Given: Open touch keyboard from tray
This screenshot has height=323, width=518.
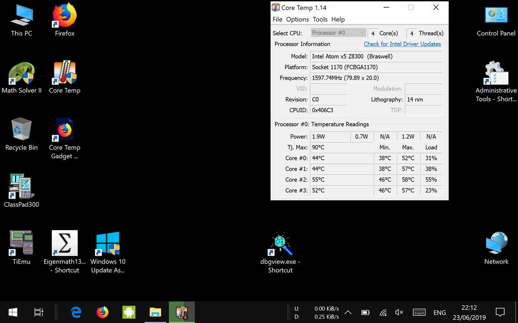Looking at the screenshot, I should click(419, 312).
